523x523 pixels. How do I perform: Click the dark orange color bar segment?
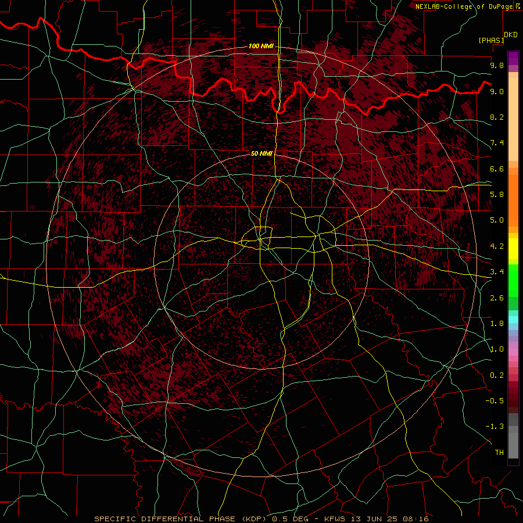point(513,200)
